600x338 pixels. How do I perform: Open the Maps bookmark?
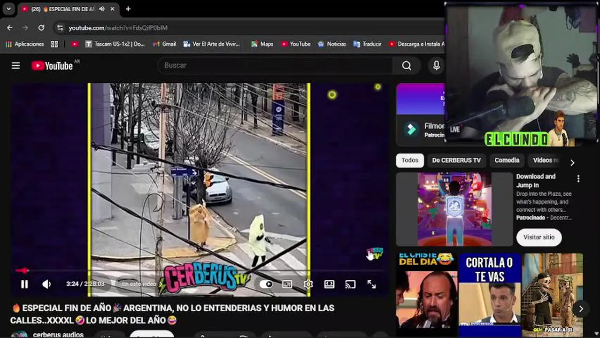262,44
